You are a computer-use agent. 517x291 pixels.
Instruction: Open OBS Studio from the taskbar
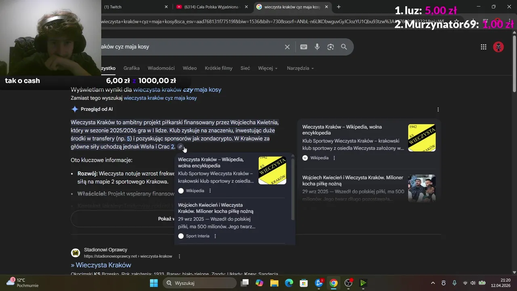349,283
